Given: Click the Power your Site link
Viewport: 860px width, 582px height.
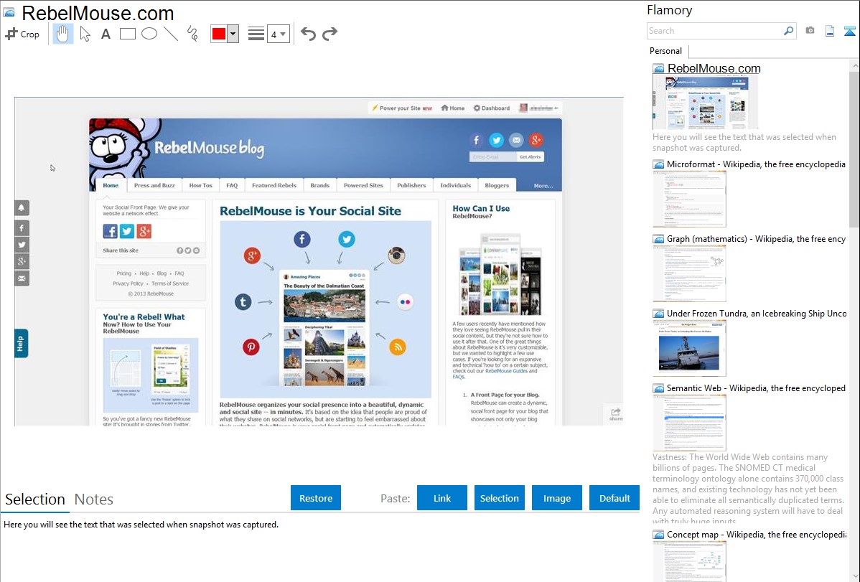Looking at the screenshot, I should pyautogui.click(x=402, y=108).
